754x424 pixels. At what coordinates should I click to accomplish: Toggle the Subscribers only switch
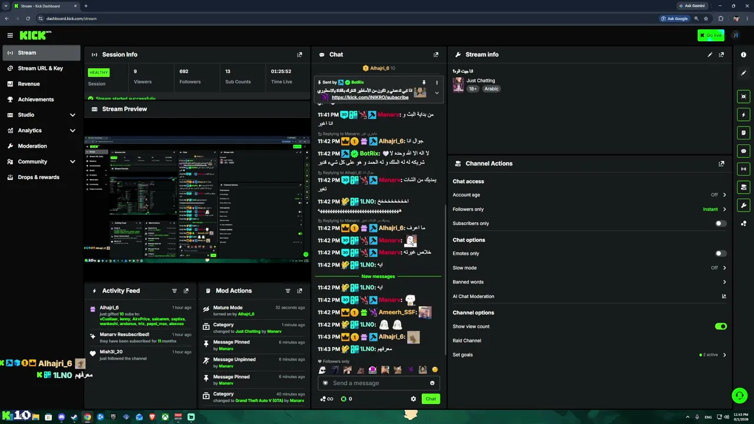tap(720, 224)
